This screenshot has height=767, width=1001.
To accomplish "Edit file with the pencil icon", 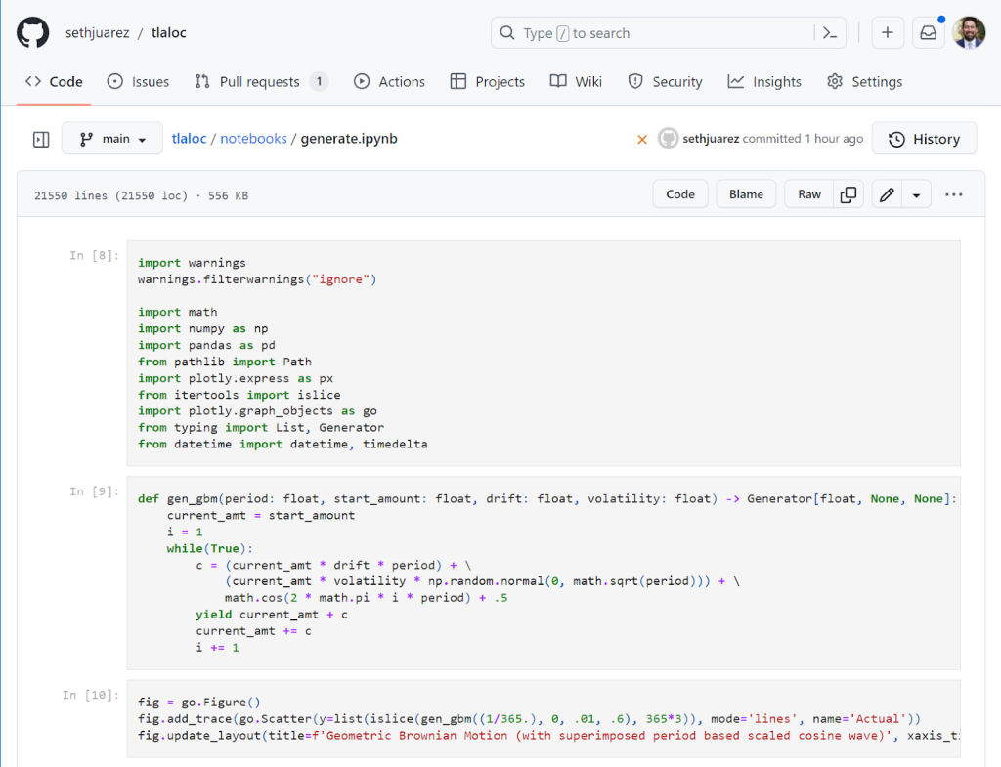I will point(887,194).
